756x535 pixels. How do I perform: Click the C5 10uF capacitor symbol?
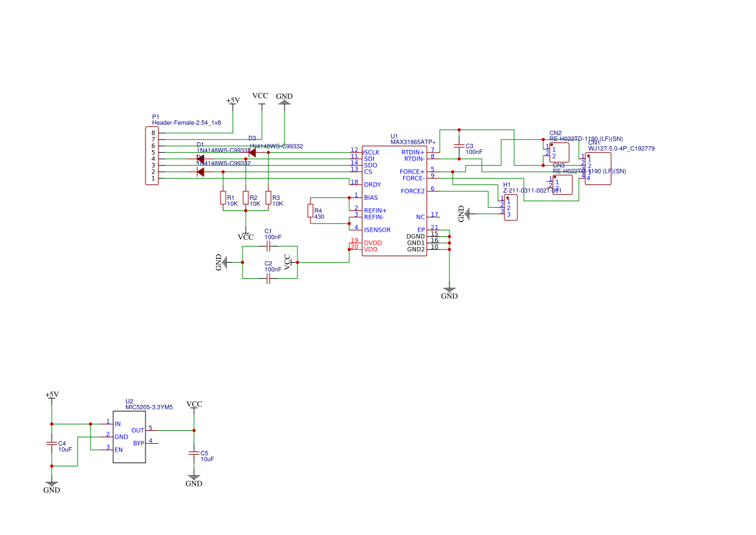click(194, 453)
